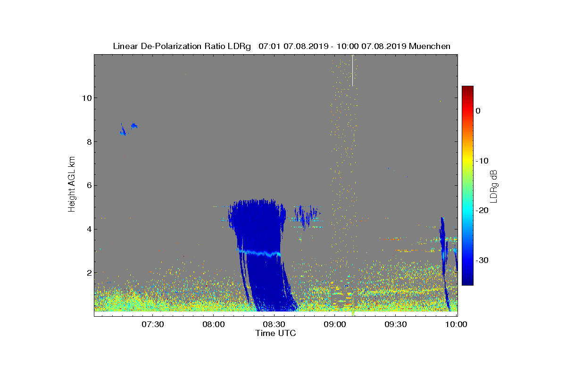566x377 pixels.
Task: Click the height tick label 10
Action: (86, 98)
